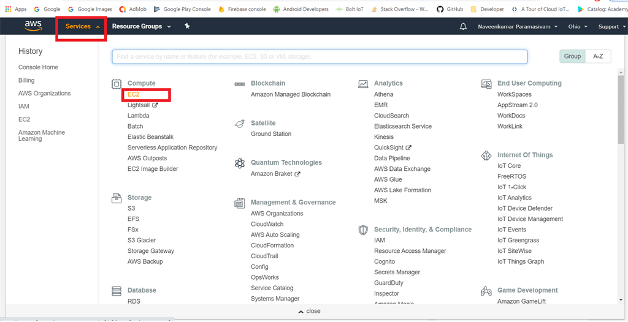Open EC2 from History list
The width and height of the screenshot is (628, 322).
point(24,119)
